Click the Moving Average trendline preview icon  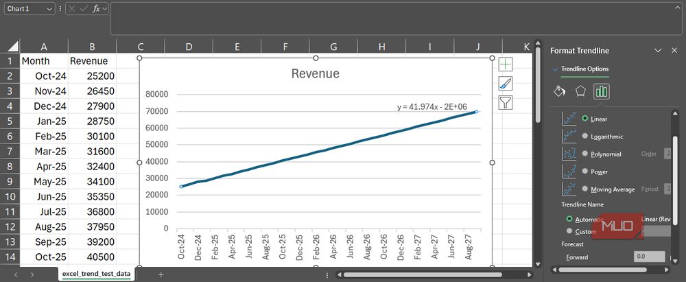[x=569, y=189]
